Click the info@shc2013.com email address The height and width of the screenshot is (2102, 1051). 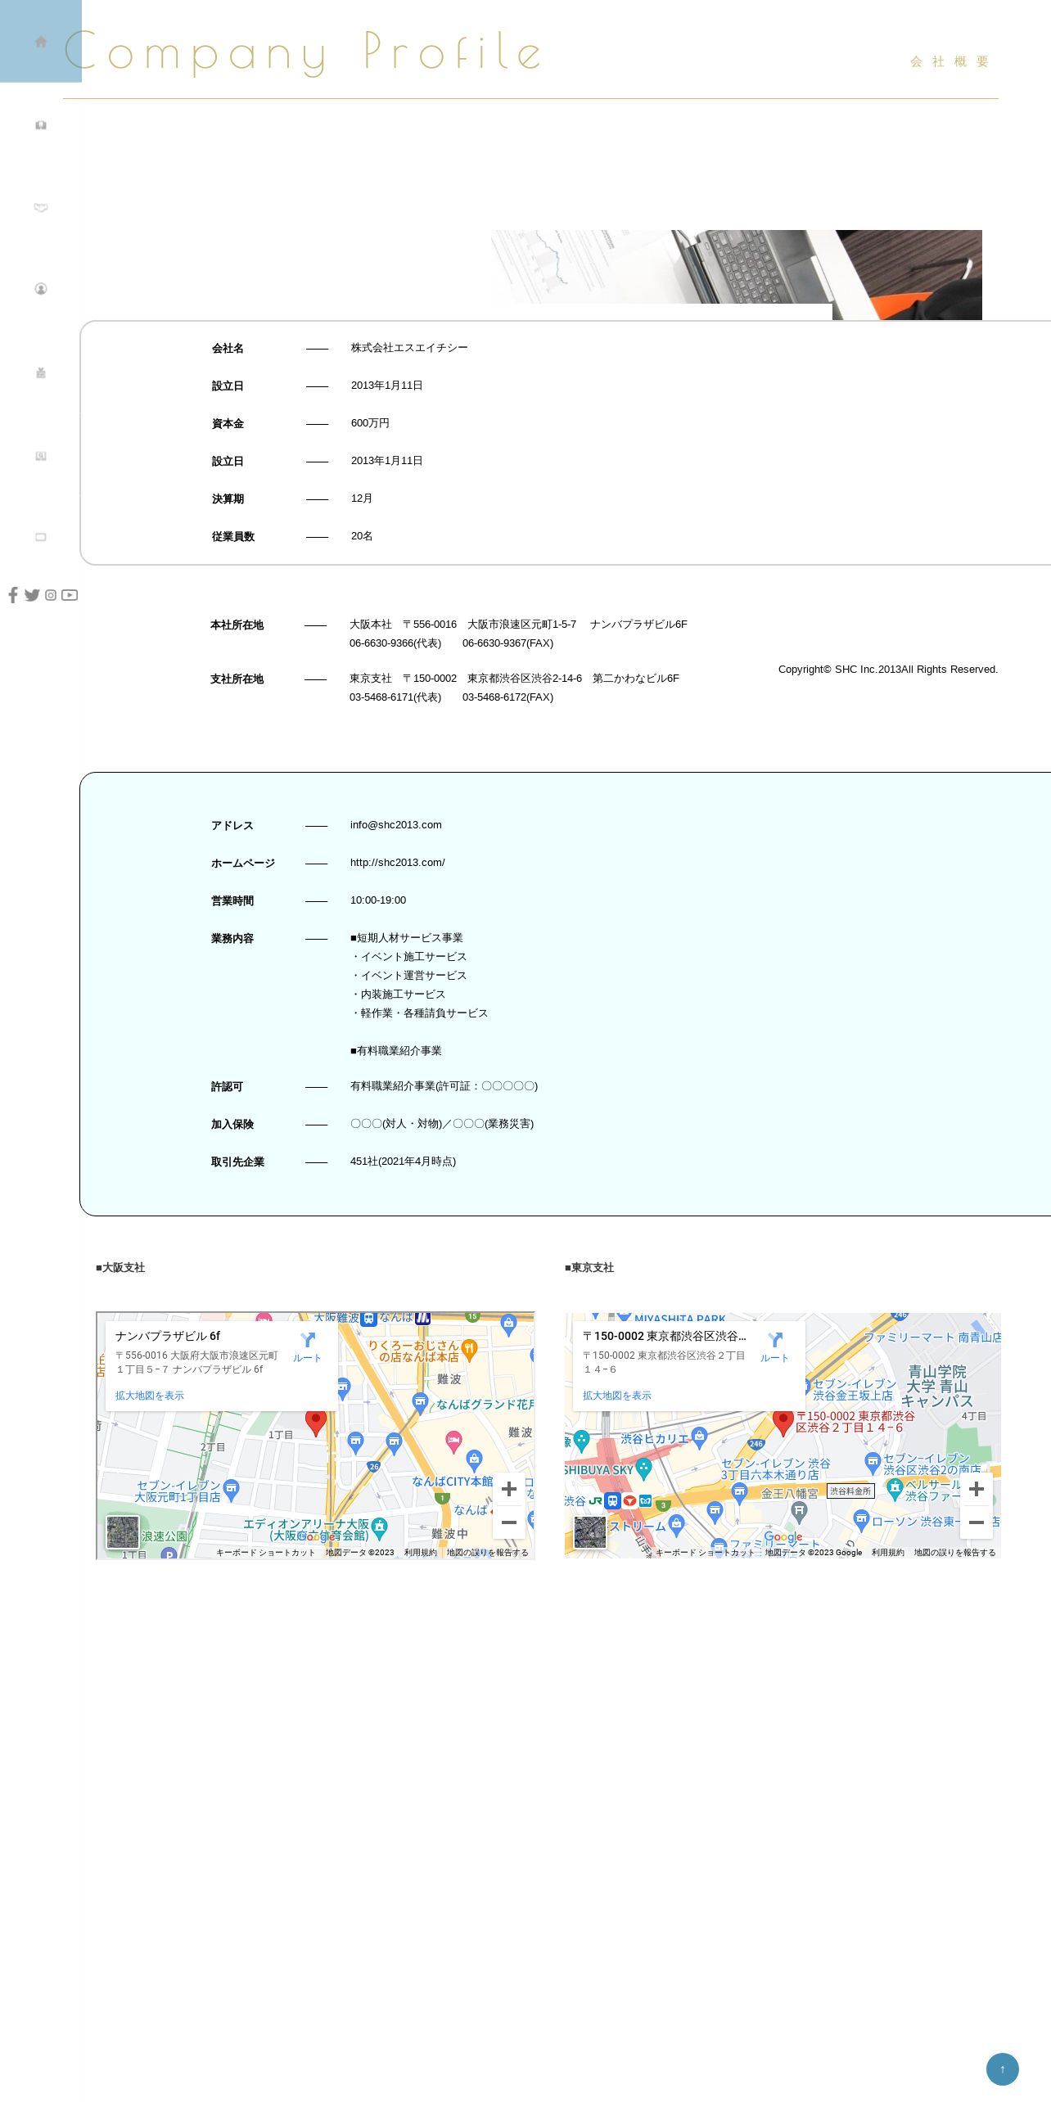pyautogui.click(x=396, y=825)
